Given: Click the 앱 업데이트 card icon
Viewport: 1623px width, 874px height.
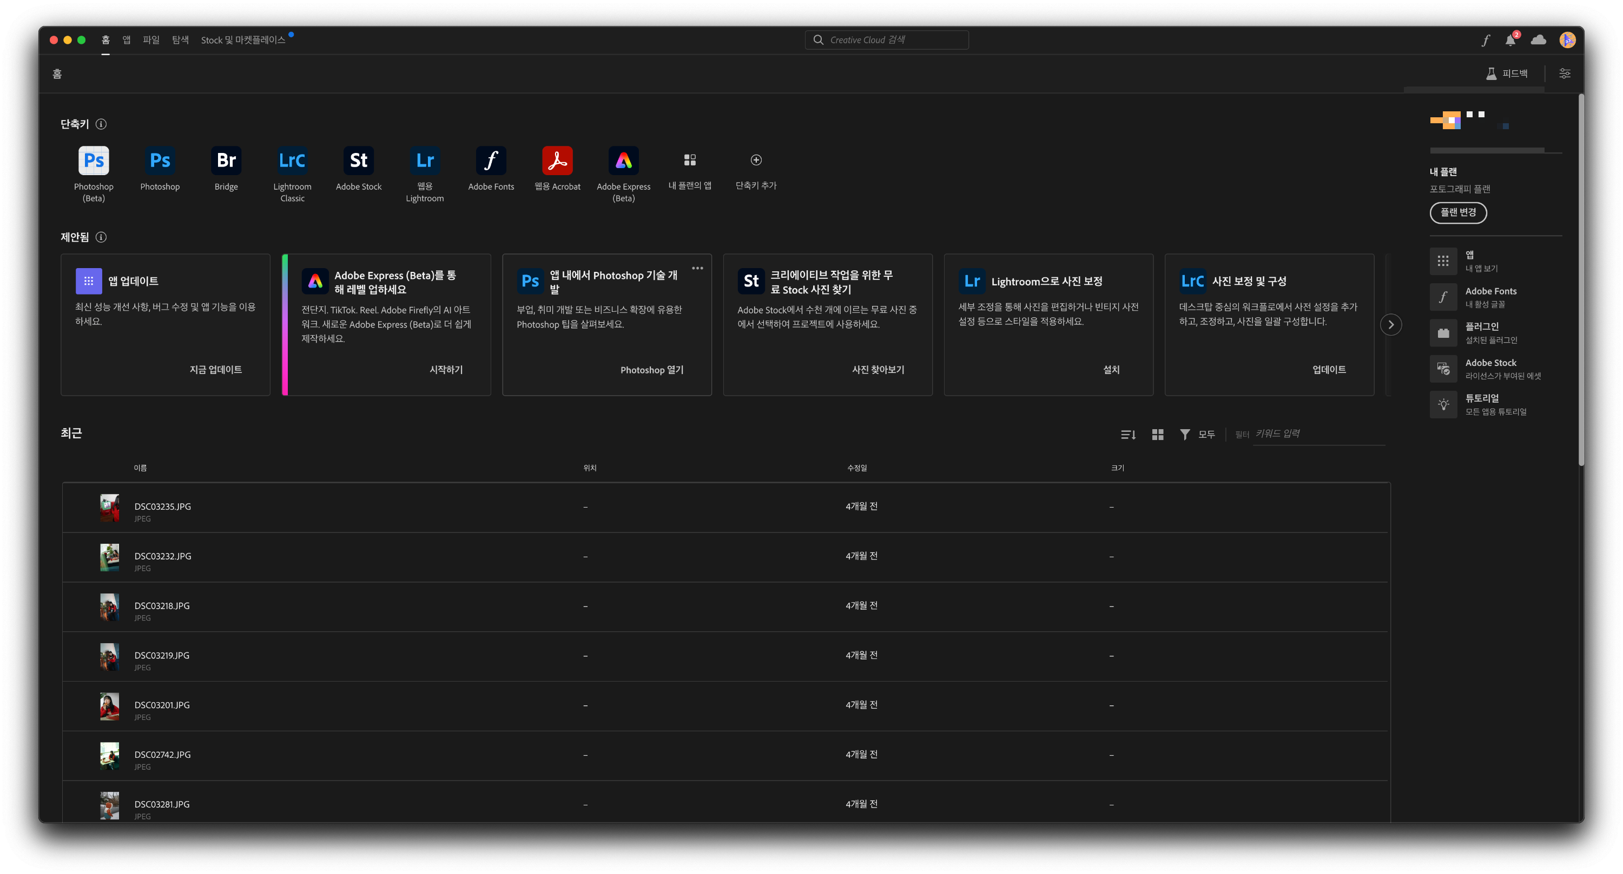Looking at the screenshot, I should click(x=89, y=281).
